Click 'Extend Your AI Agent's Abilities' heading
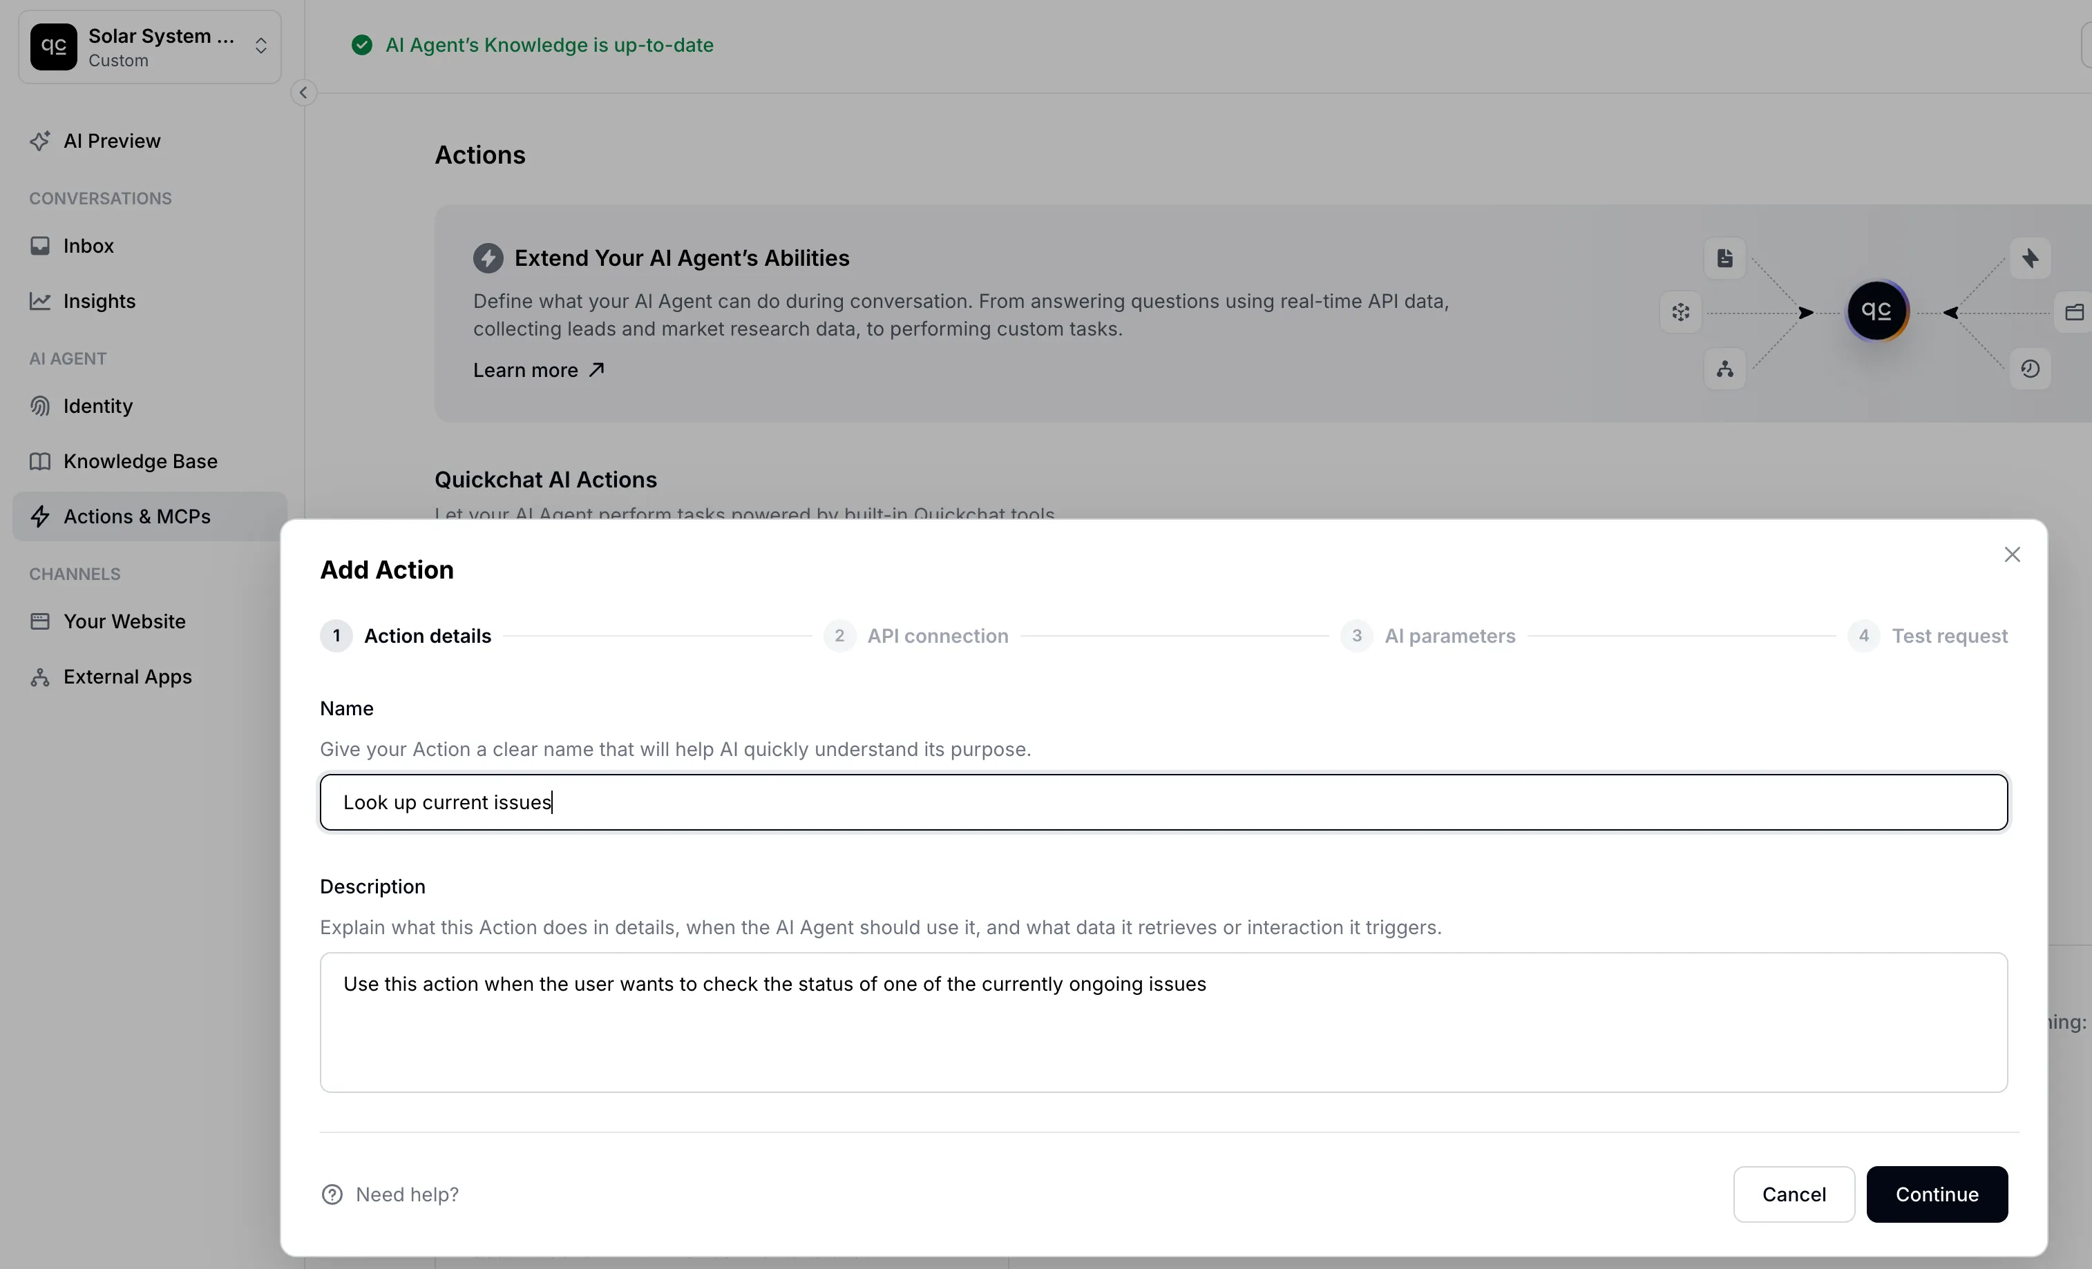This screenshot has width=2092, height=1269. pos(682,258)
